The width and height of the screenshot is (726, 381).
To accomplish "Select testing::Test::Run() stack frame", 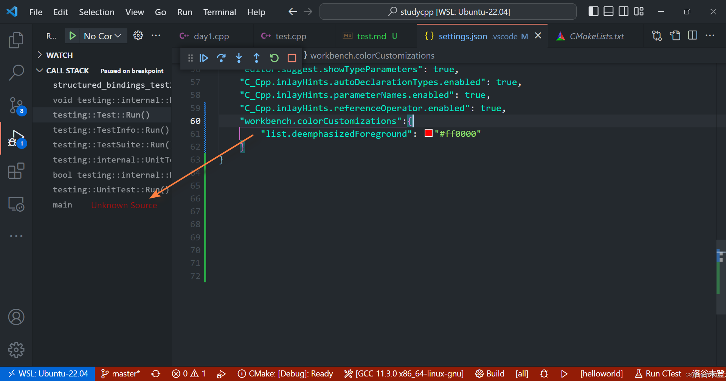I will pyautogui.click(x=102, y=115).
